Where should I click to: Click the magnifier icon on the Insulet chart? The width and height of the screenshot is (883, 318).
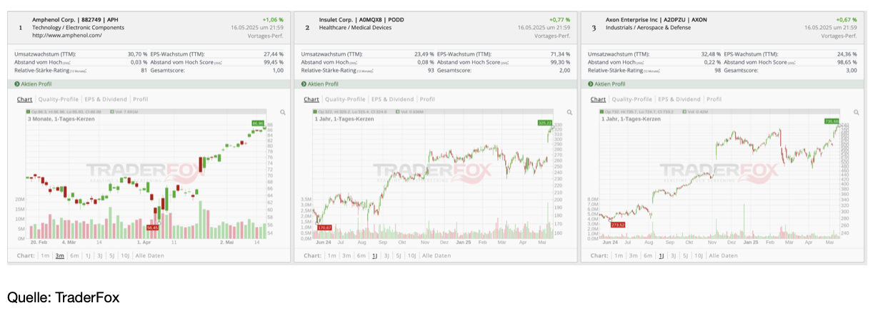pyautogui.click(x=569, y=113)
